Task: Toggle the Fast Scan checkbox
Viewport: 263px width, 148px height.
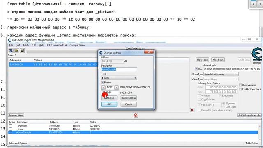Action: pyautogui.click(x=199, y=105)
